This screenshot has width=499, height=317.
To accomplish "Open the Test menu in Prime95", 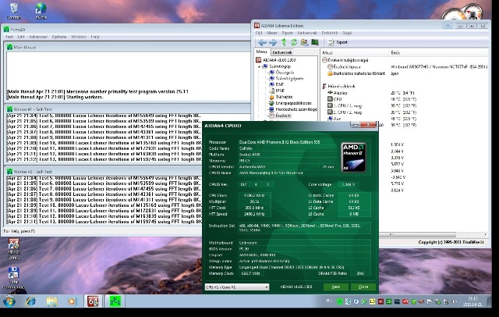I will pyautogui.click(x=9, y=37).
